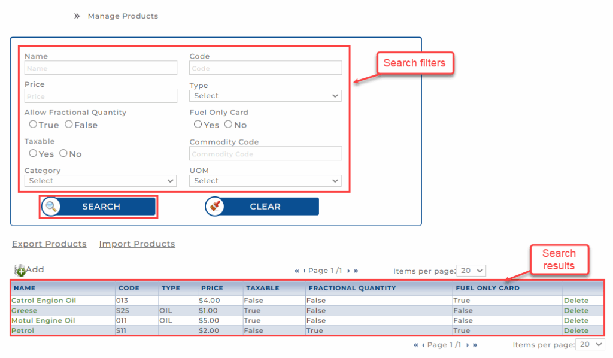Expand the Category dropdown
Screen dimensions: 613x358
coord(100,181)
